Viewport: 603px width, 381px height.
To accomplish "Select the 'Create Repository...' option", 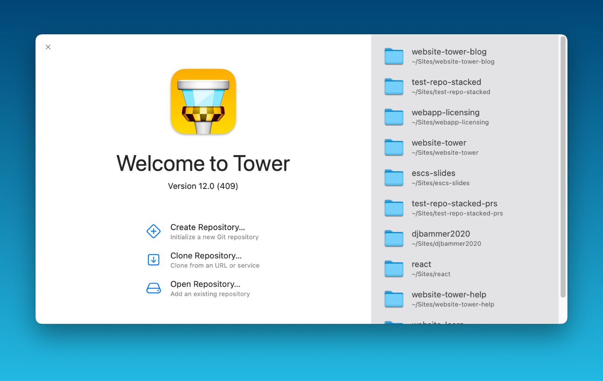I will coord(208,227).
